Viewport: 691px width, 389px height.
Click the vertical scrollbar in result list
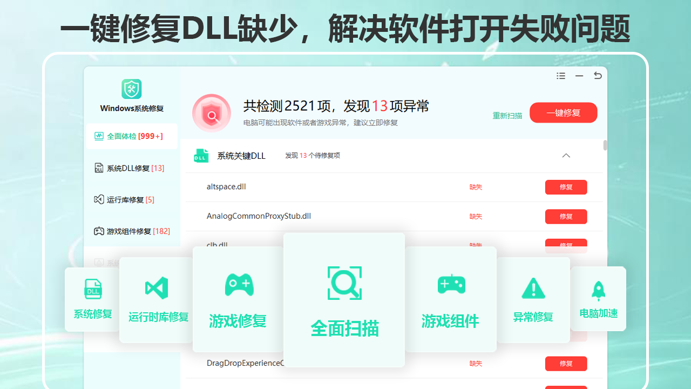pyautogui.click(x=605, y=145)
